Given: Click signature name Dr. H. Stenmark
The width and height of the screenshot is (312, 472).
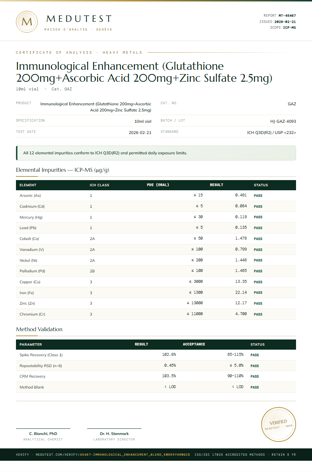Looking at the screenshot, I should coord(114,434).
